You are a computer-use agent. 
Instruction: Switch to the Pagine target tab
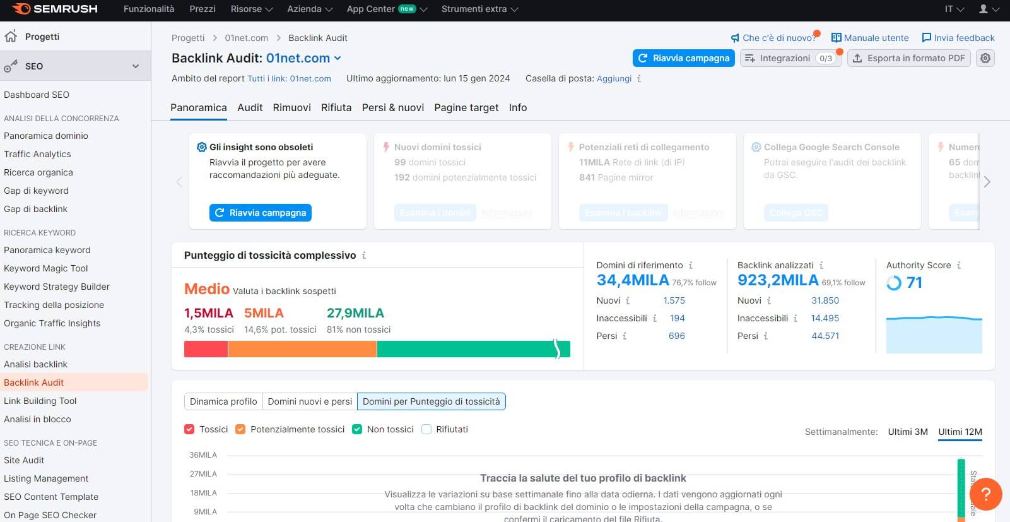(466, 107)
